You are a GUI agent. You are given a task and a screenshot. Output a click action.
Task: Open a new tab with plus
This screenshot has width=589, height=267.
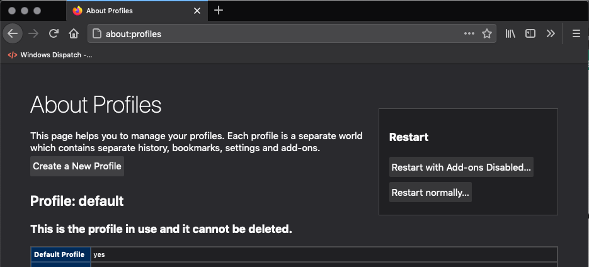(x=219, y=11)
